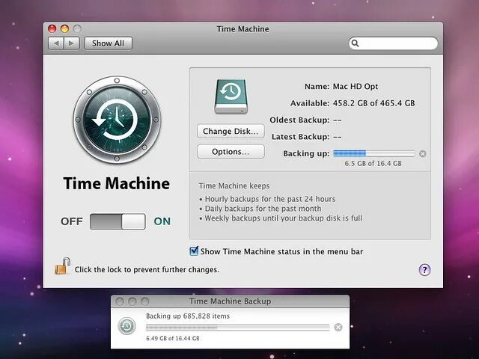Viewport: 479px width, 359px height.
Task: Click the 'Oldest Backup:' label
Action: click(x=299, y=120)
